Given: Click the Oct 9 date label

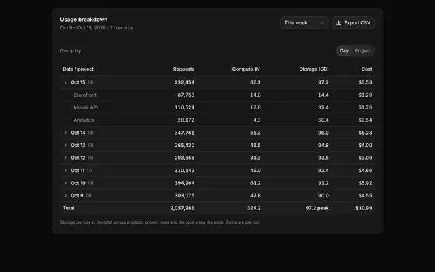Looking at the screenshot, I should (77, 195).
